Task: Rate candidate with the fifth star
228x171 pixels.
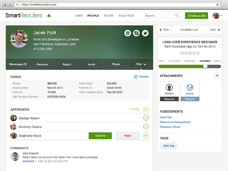Action: pyautogui.click(x=198, y=53)
